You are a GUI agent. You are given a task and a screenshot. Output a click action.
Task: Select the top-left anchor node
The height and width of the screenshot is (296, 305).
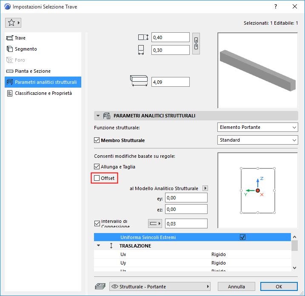(241, 168)
